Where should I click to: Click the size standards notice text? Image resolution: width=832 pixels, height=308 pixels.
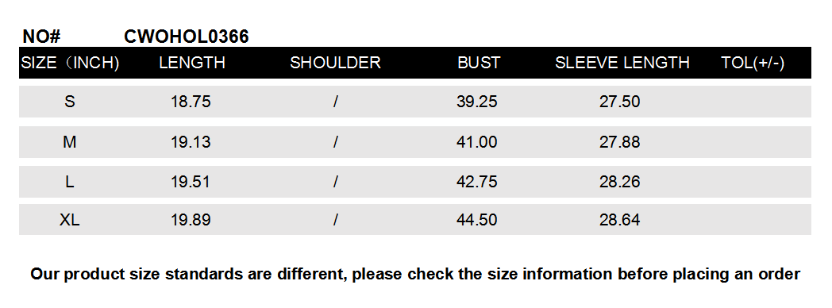[415, 274]
